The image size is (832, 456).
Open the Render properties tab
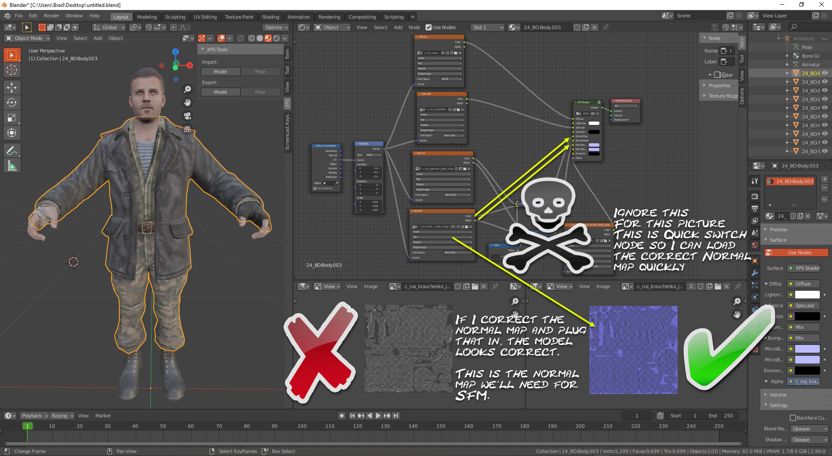click(755, 196)
